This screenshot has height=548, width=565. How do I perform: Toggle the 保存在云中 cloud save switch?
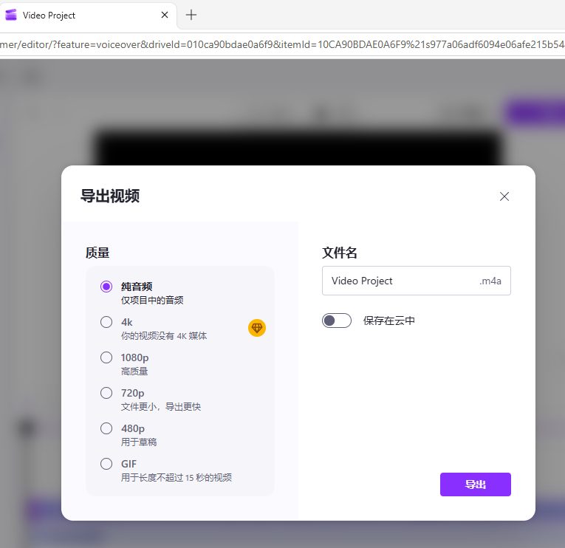click(337, 321)
